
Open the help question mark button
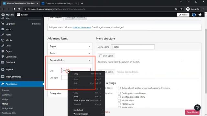(x=197, y=108)
